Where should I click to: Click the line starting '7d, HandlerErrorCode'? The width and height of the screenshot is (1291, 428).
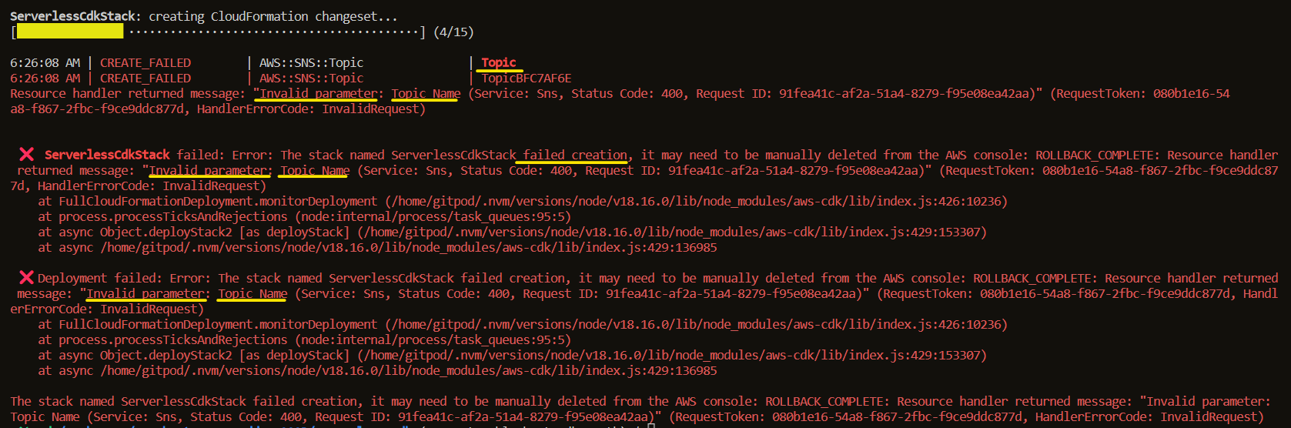coord(139,186)
